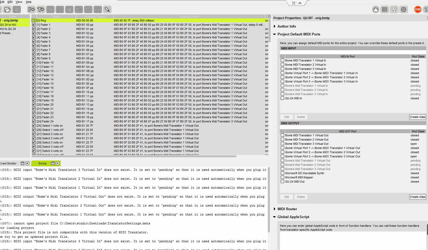Click the fullscreen expand arrows icon
The width and height of the screenshot is (428, 250).
294,3
